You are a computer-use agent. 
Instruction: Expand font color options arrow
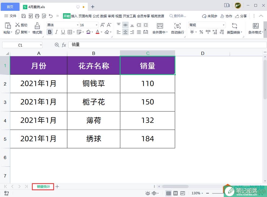(102, 32)
